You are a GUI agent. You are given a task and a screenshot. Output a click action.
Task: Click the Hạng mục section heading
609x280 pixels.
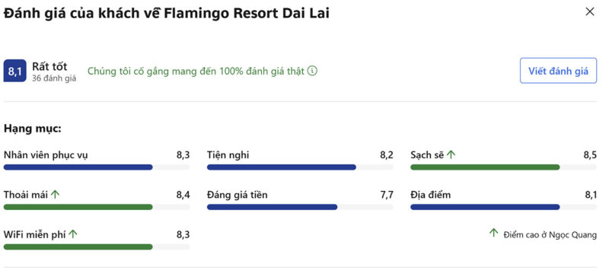(33, 129)
